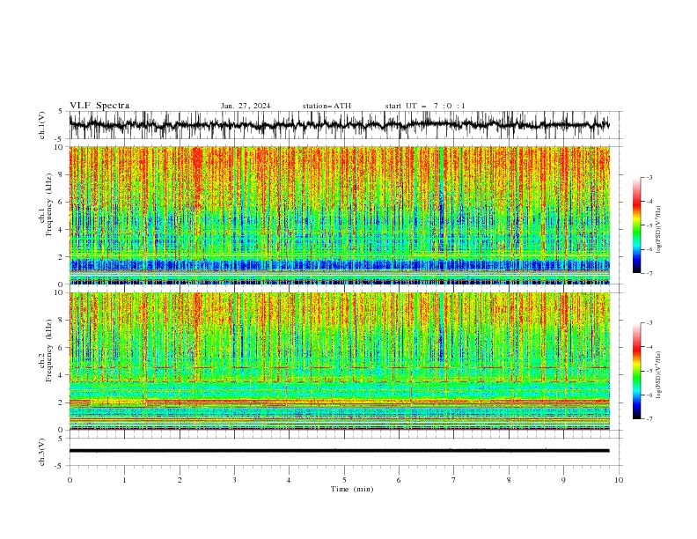
Task: Click the '3' tick on the time axis
Action: pos(234,480)
